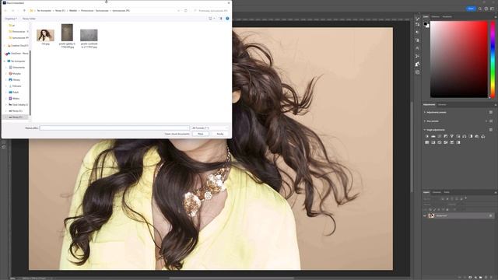Open the view options dropdown arrow
The image size is (498, 280).
coord(215,19)
